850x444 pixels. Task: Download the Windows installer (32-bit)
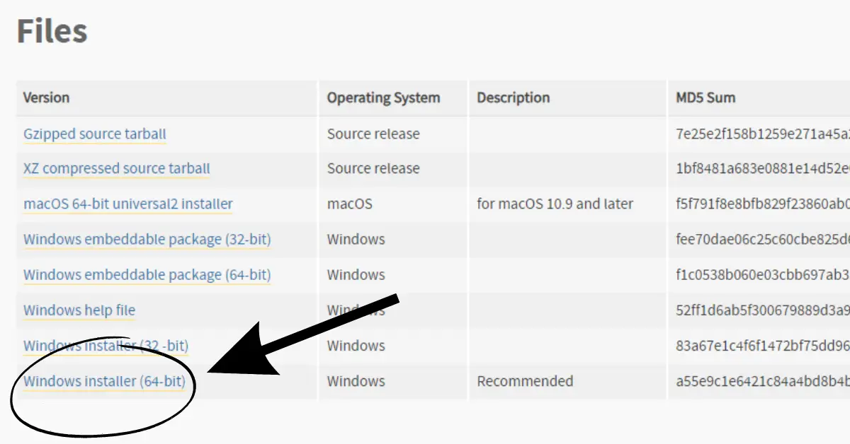pos(104,346)
